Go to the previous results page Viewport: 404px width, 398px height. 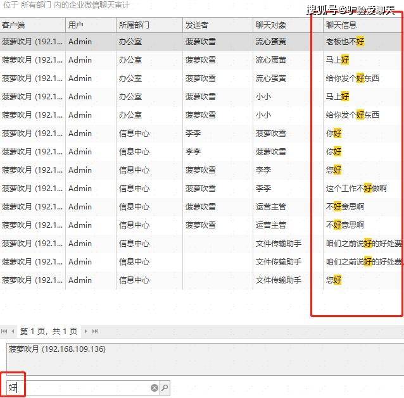point(13,332)
